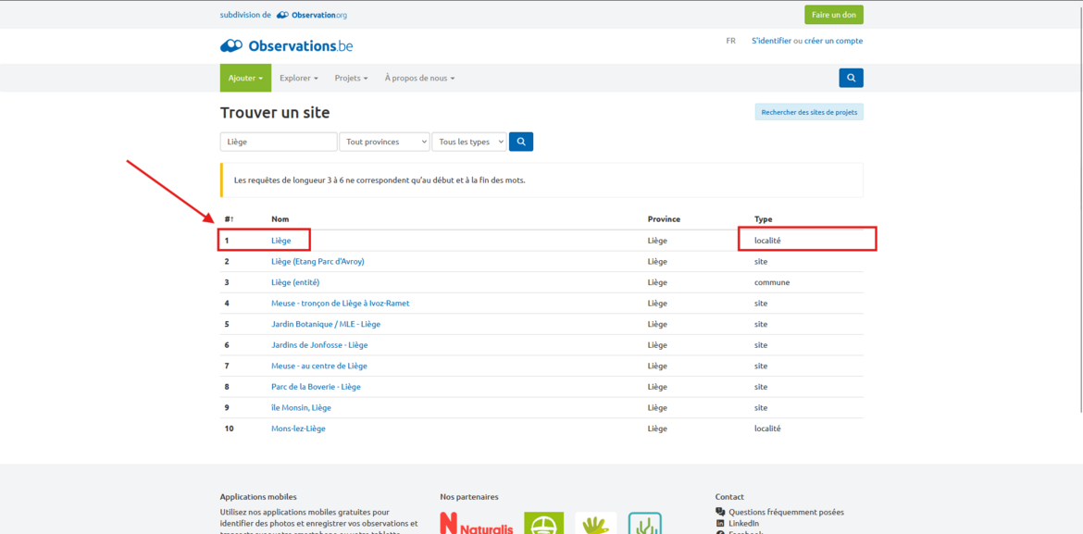This screenshot has height=534, width=1083.
Task: Open the Liège (Etang Parc d'Avroy) link
Action: coord(317,261)
